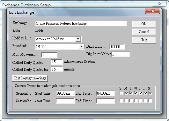Viewport: 169px width, 121px height.
Task: Click the OK button
Action: [144, 24]
